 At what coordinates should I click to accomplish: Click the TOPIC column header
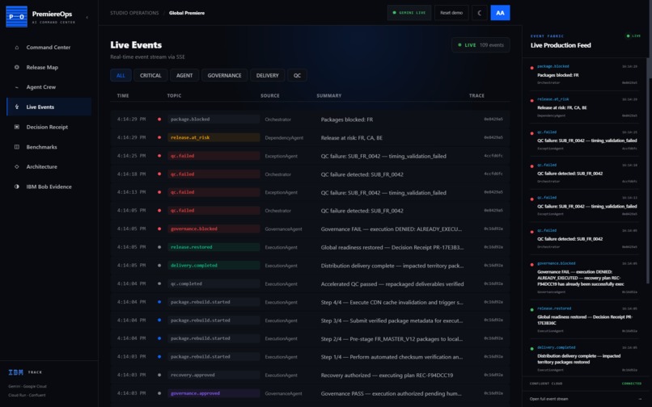174,95
